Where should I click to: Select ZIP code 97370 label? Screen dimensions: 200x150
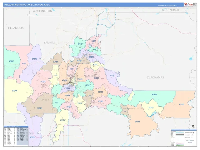32,137
